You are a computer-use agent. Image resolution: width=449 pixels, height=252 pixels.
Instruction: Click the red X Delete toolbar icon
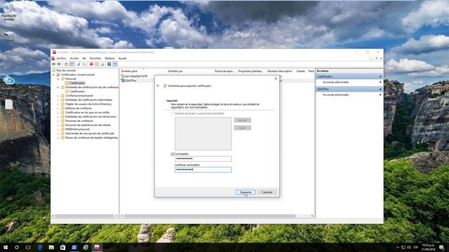click(x=91, y=64)
